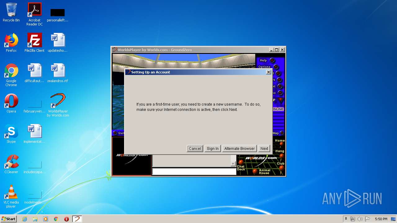Click the volume speaker tray icon
This screenshot has width=397, height=223.
click(x=360, y=219)
